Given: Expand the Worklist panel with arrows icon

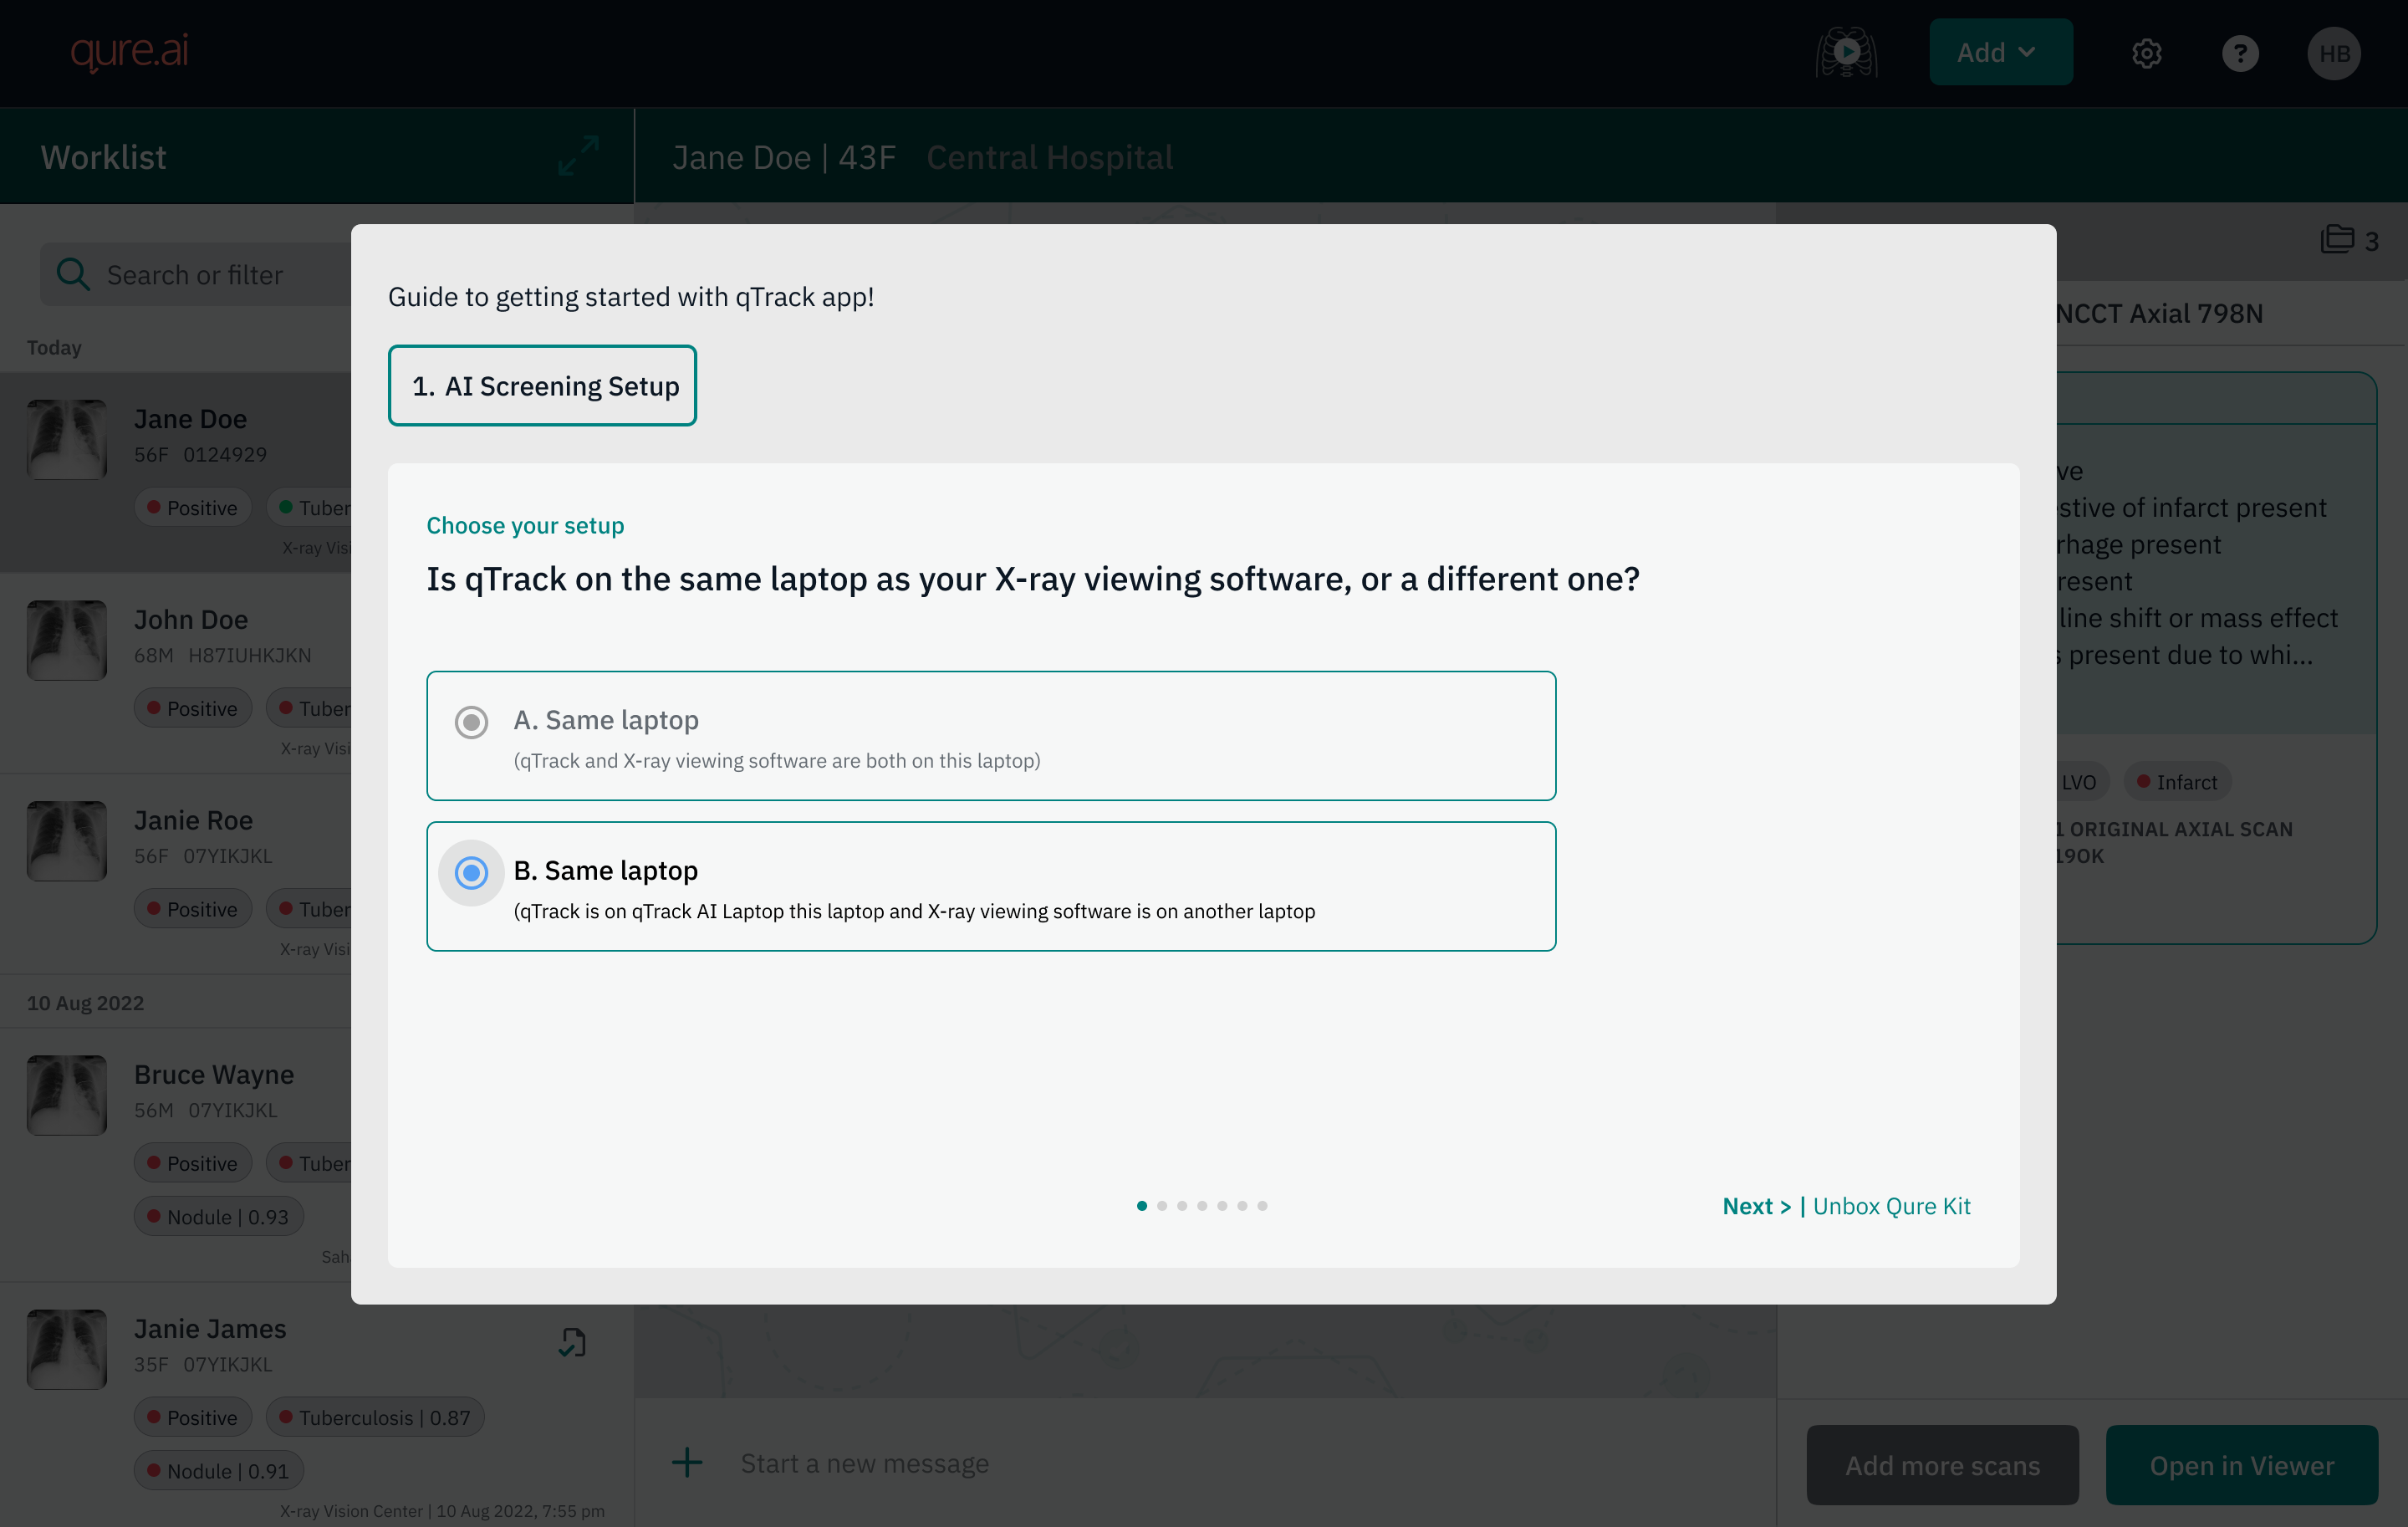Looking at the screenshot, I should 578,156.
